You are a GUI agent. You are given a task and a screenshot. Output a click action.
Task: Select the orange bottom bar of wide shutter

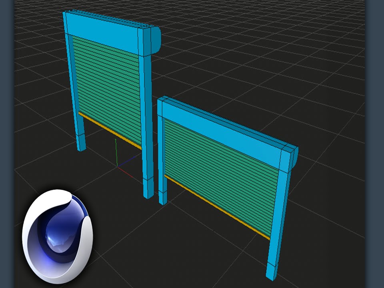pyautogui.click(x=217, y=207)
